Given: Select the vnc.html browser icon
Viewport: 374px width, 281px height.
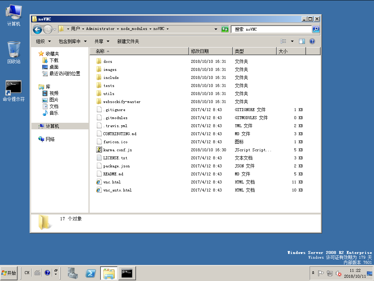Looking at the screenshot, I should pos(99,182).
